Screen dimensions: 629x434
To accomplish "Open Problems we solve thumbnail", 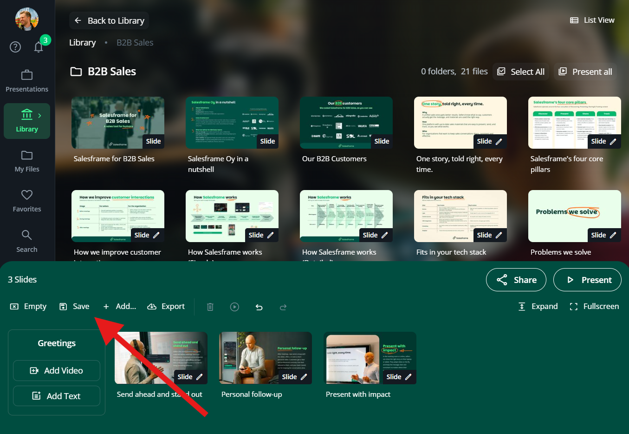I will coord(575,216).
